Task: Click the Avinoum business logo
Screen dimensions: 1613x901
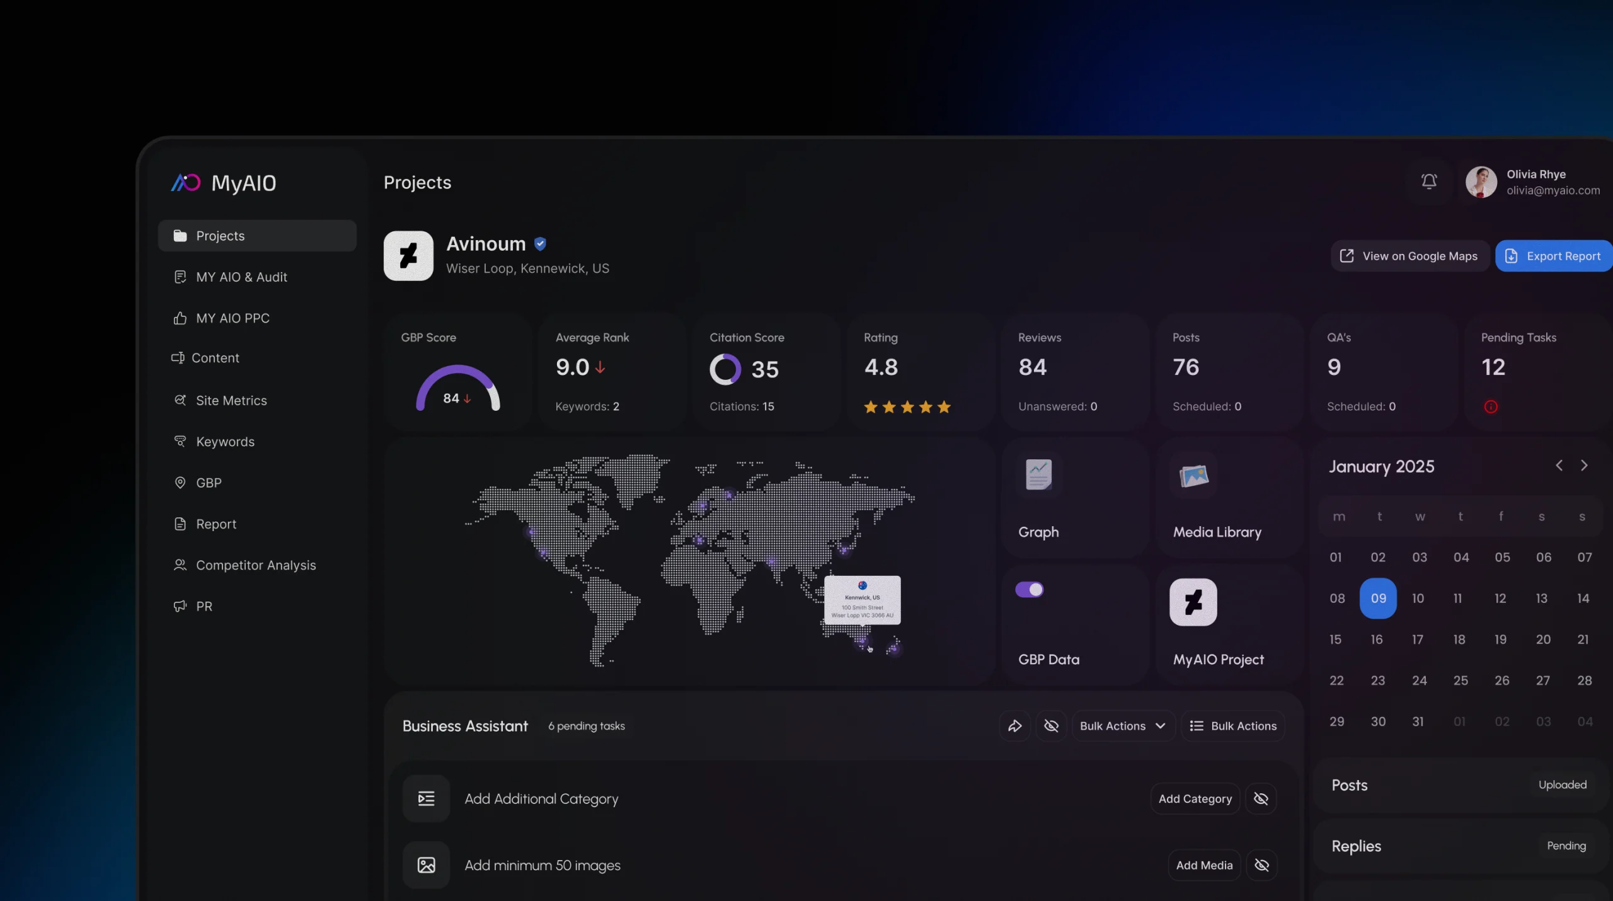Action: (408, 256)
